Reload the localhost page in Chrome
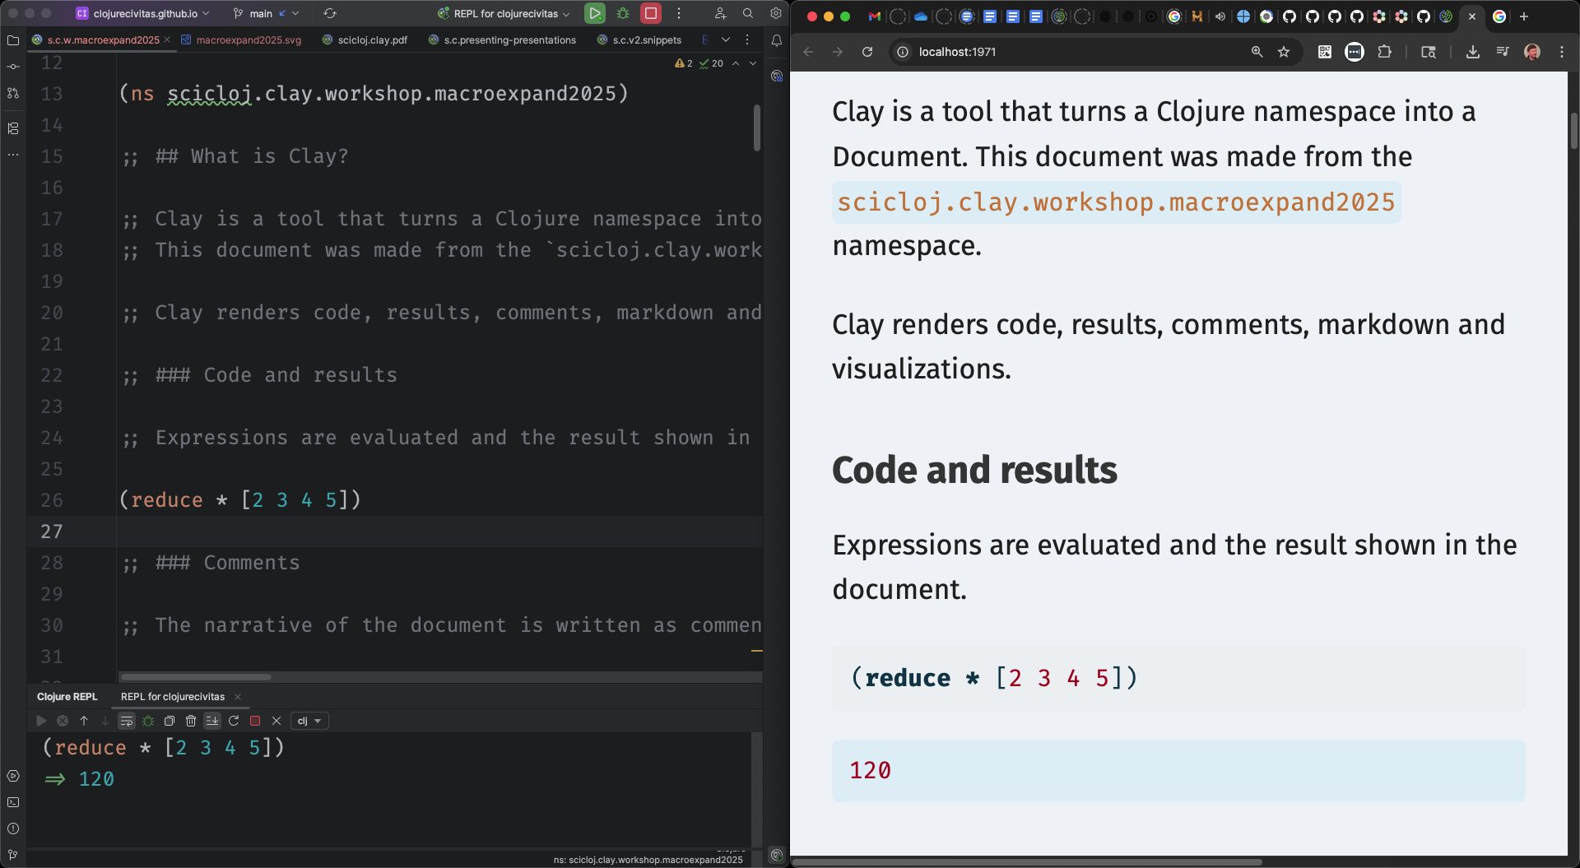The height and width of the screenshot is (868, 1580). coord(867,51)
